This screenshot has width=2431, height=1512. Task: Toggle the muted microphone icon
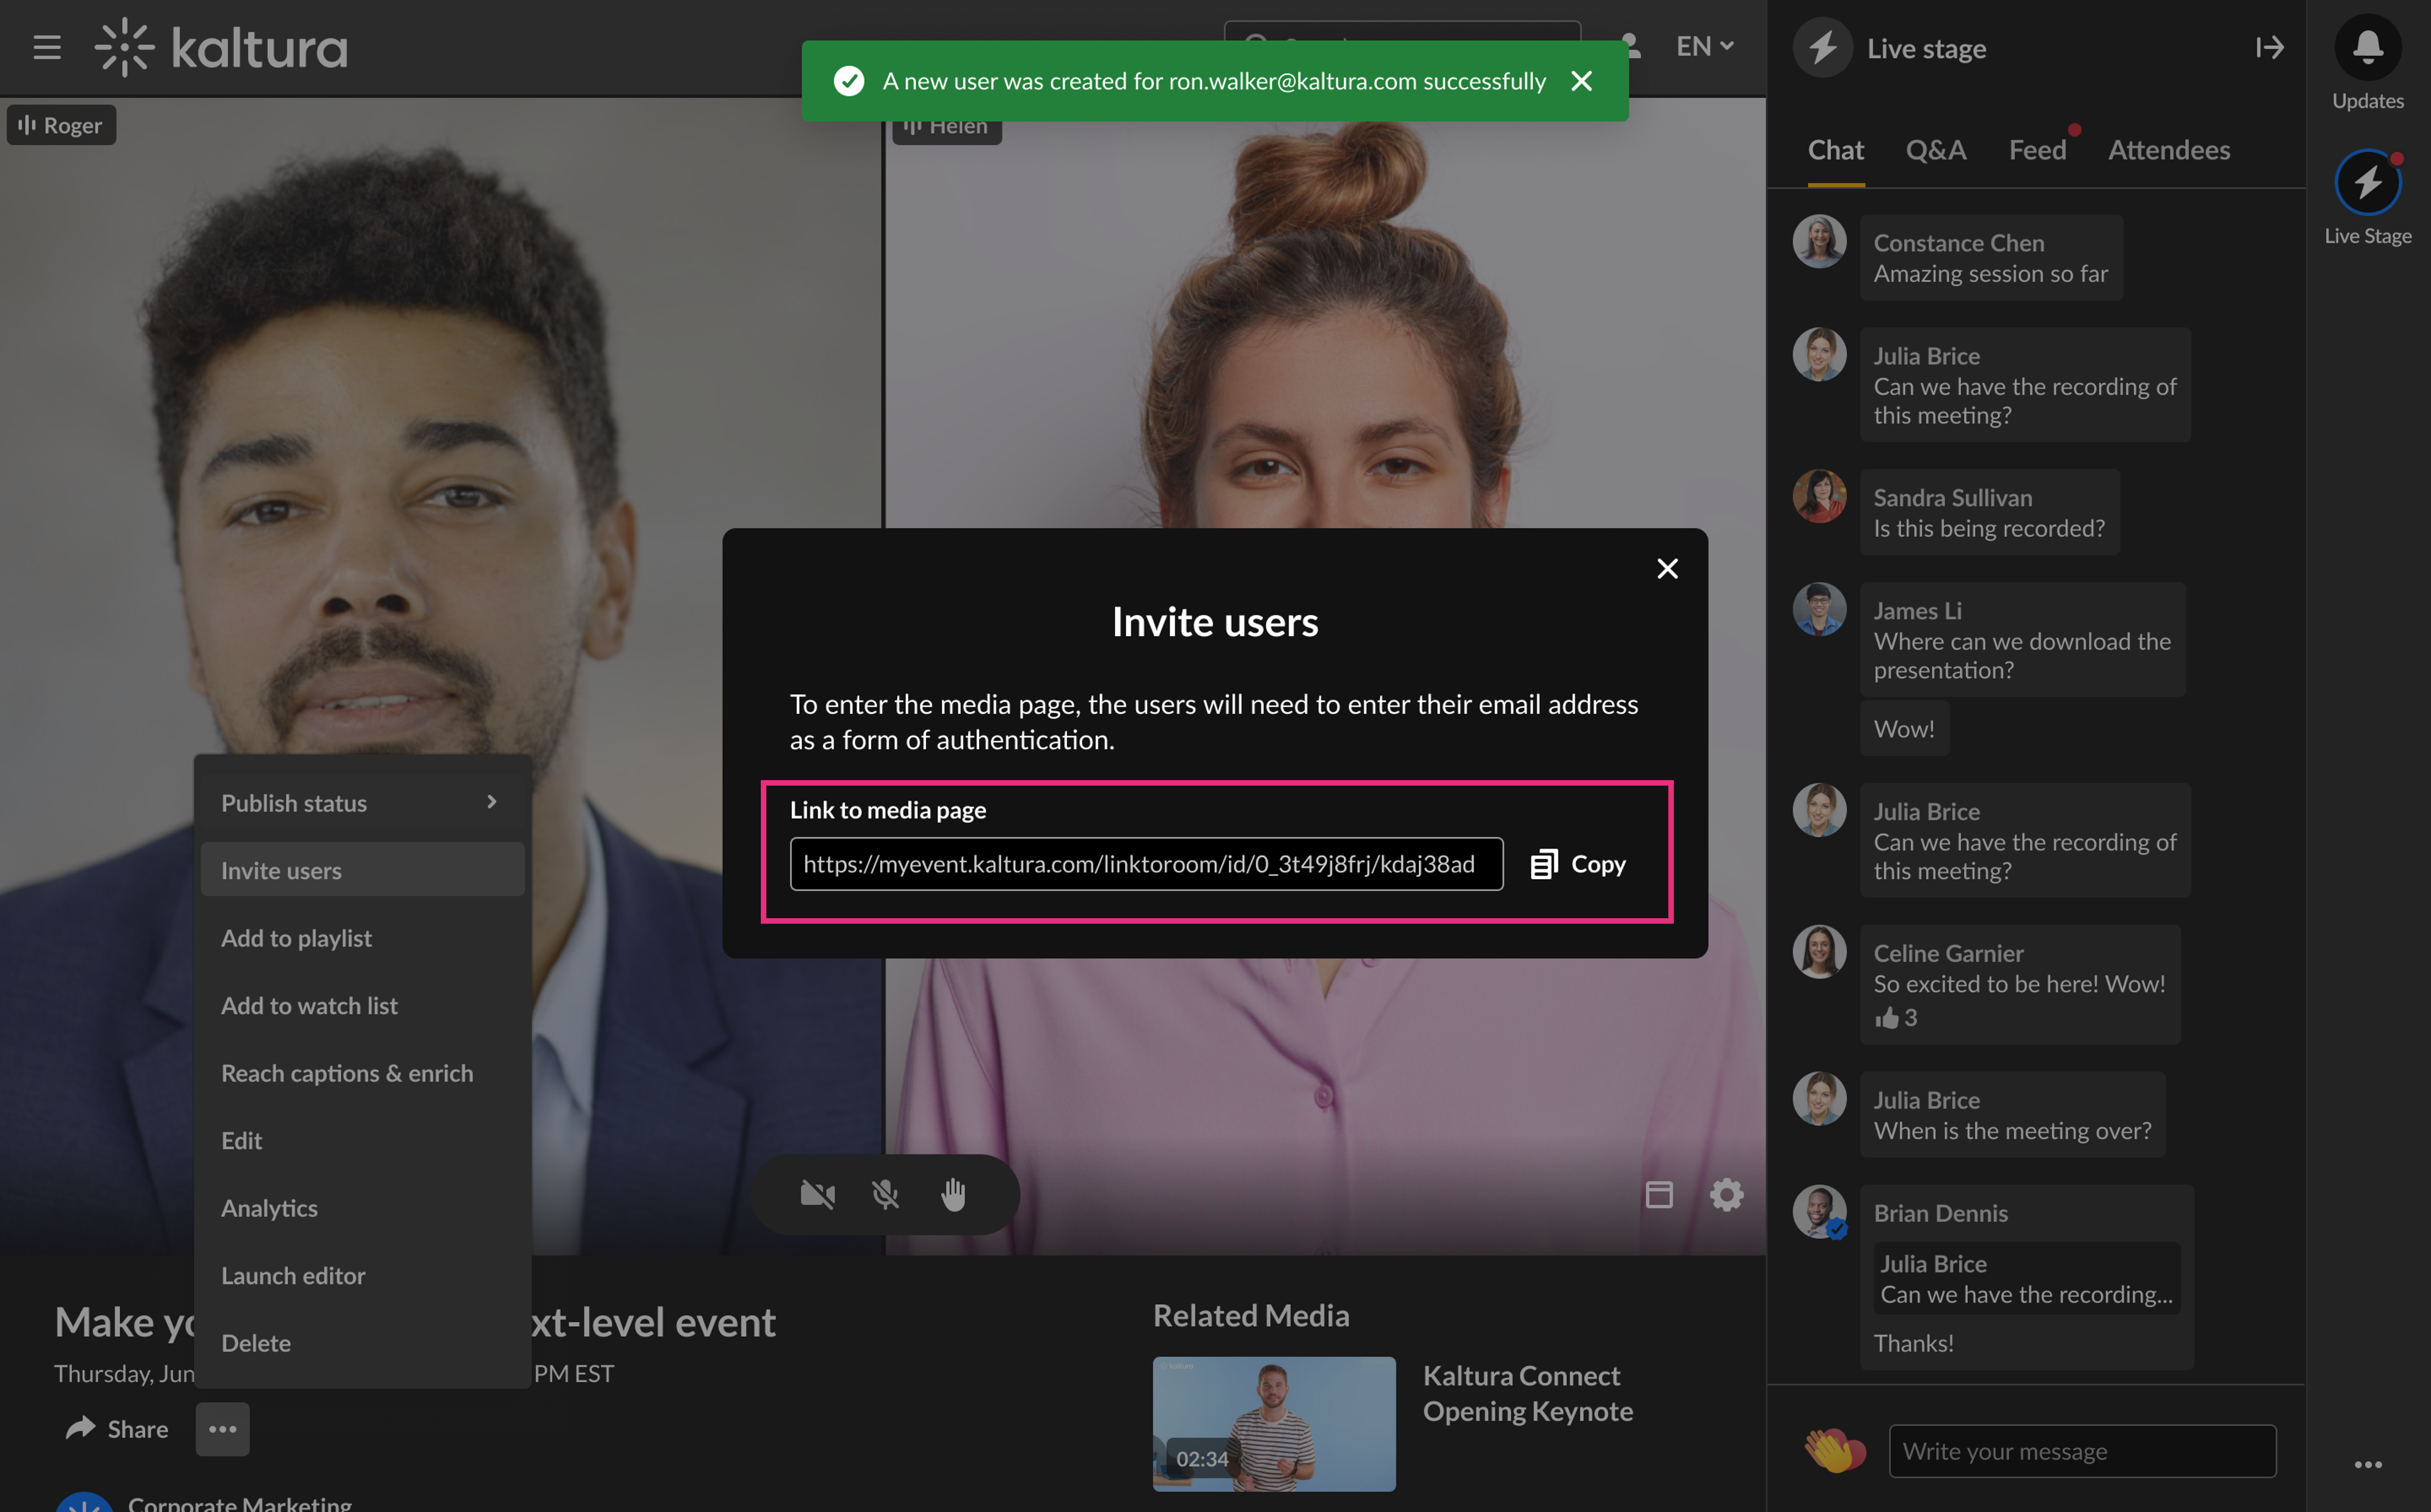pos(885,1194)
